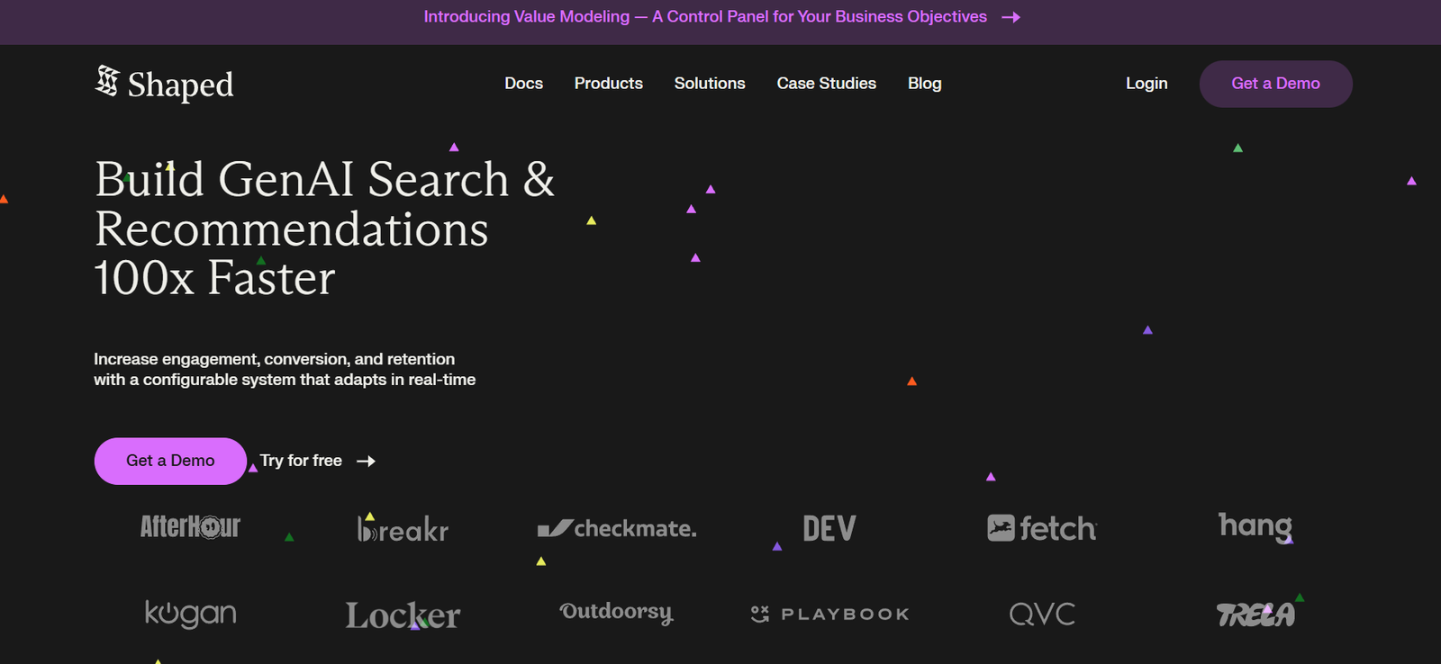Image resolution: width=1441 pixels, height=664 pixels.
Task: Click the Login link
Action: [1146, 84]
